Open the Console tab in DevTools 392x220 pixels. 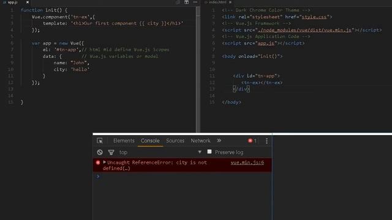click(x=150, y=141)
